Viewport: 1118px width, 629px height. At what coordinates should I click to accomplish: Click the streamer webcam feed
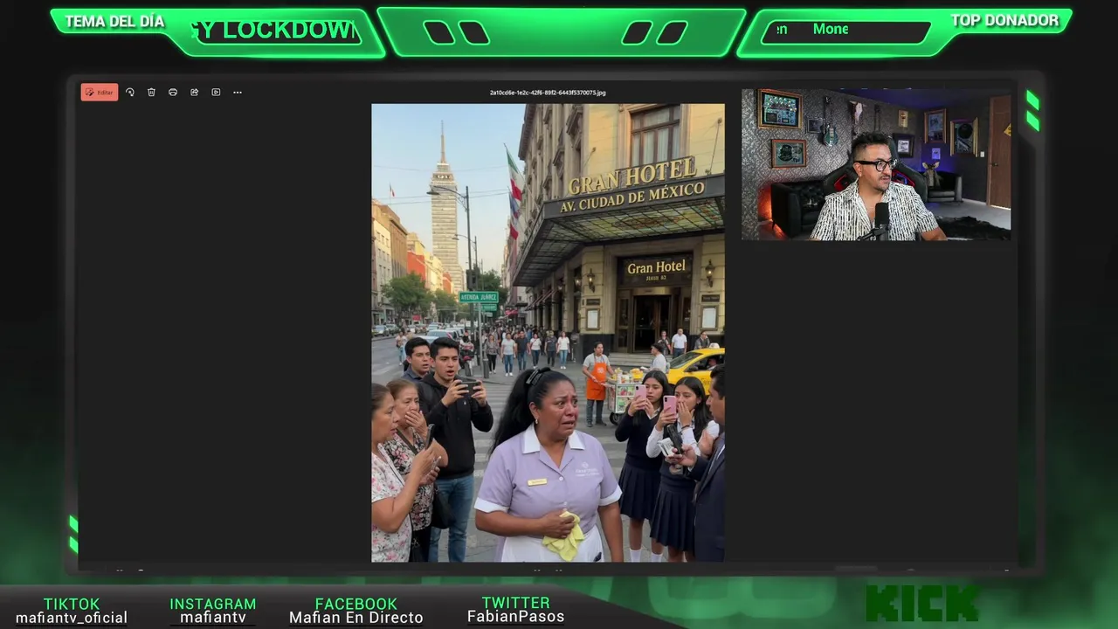tap(876, 164)
